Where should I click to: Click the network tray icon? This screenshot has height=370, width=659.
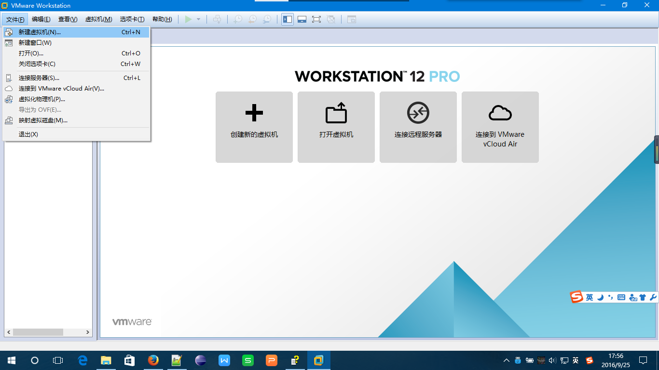click(x=564, y=360)
